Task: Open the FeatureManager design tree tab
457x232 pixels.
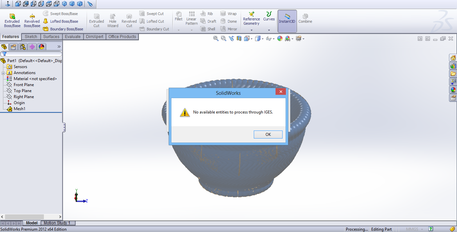Action: pos(4,47)
